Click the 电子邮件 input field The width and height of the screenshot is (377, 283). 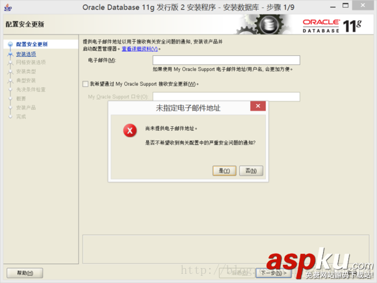[226, 60]
